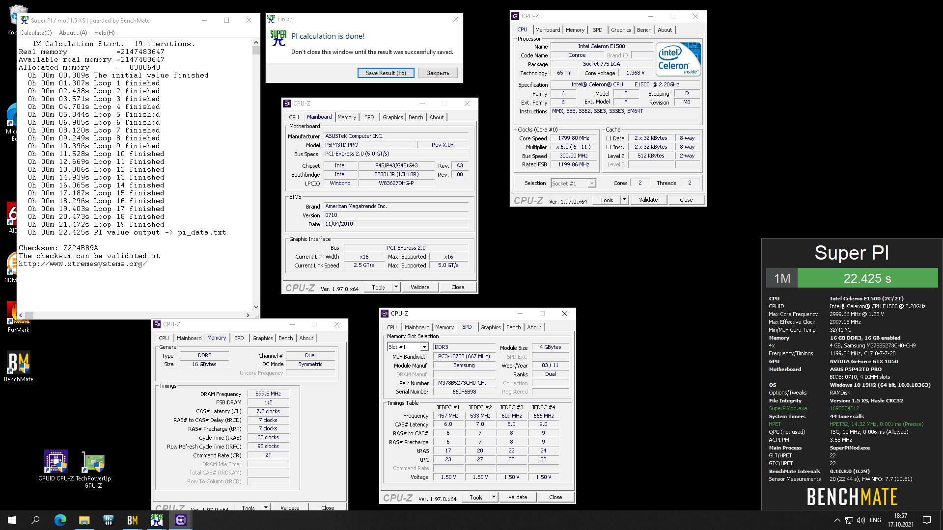Click Validate in SPD CPU-Z window
The height and width of the screenshot is (530, 943).
[x=517, y=497]
